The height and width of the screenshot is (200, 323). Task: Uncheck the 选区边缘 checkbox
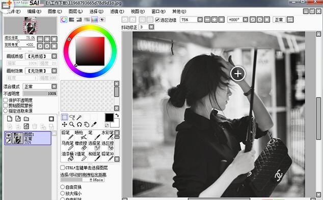click(x=157, y=20)
